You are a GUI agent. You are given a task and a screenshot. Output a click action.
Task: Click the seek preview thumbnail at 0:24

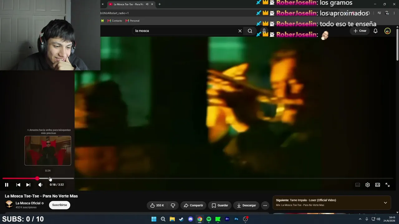[48, 151]
